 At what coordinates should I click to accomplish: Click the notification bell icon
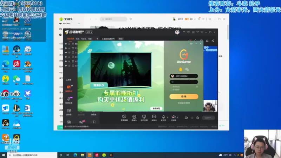pos(207,41)
